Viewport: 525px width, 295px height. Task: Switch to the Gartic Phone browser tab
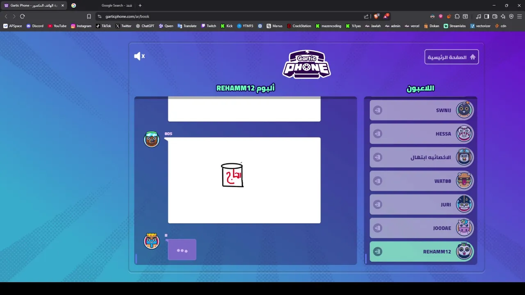33,5
